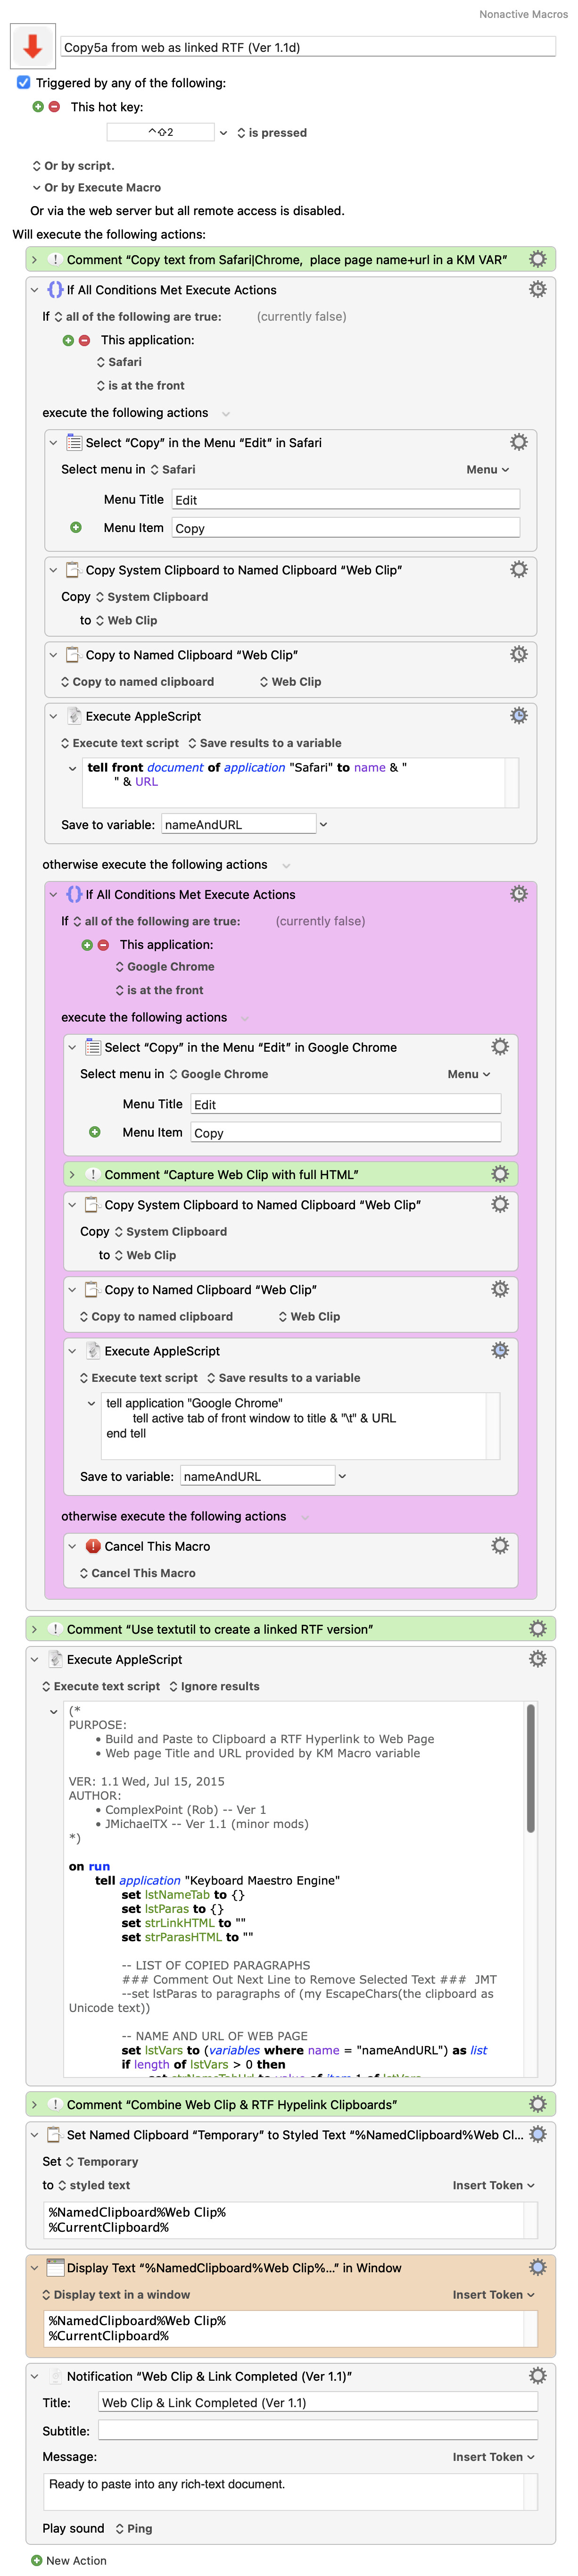Open the 'Save to variable' nameAndURL dropdown for Safari

323,825
